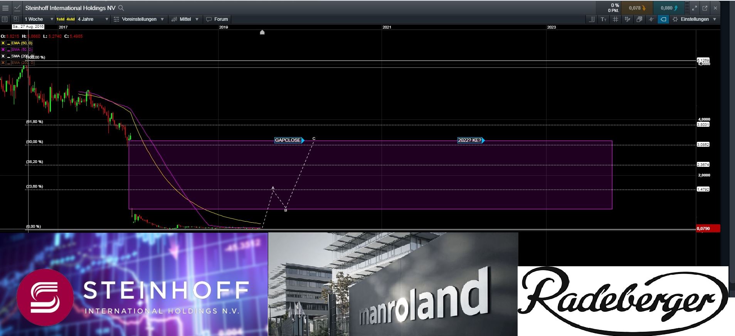
Task: Click the scale alignment lines icon
Action: coord(592,19)
